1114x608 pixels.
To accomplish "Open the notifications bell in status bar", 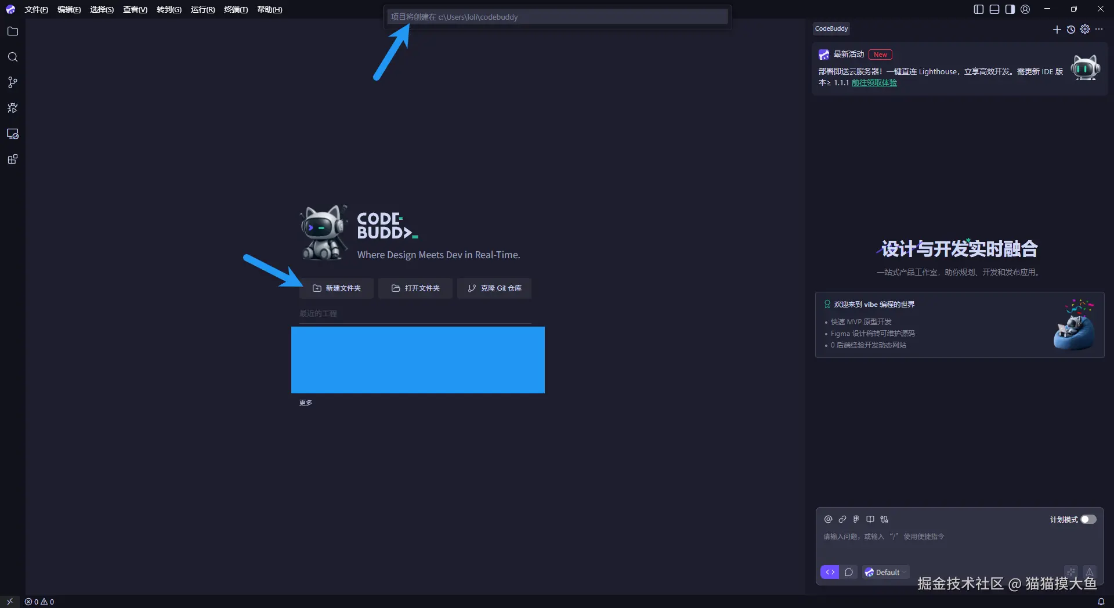I will coord(1101,602).
